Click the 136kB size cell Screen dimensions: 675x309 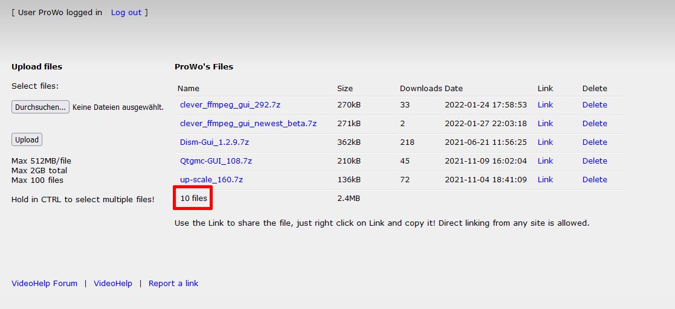coord(349,180)
